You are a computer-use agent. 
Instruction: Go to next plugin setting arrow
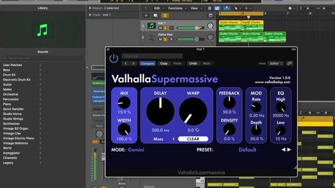[133, 64]
